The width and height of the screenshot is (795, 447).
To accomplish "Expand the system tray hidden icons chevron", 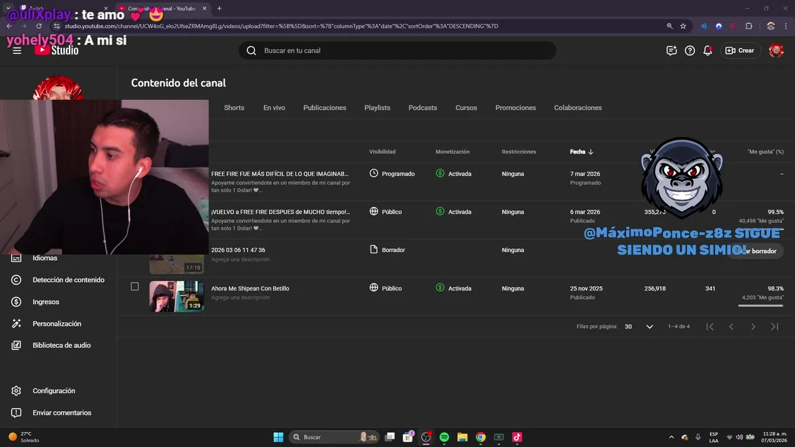I will pos(671,437).
